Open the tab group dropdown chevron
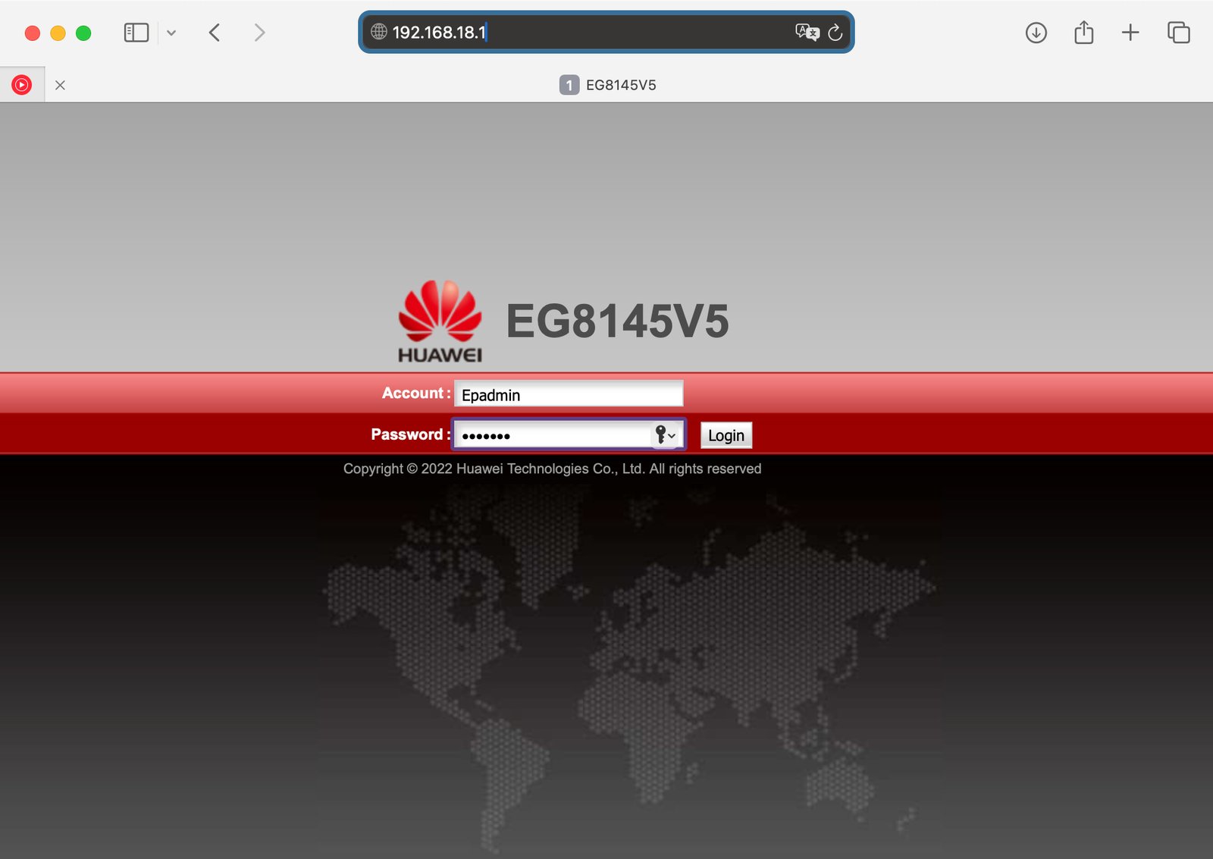1213x859 pixels. (171, 33)
